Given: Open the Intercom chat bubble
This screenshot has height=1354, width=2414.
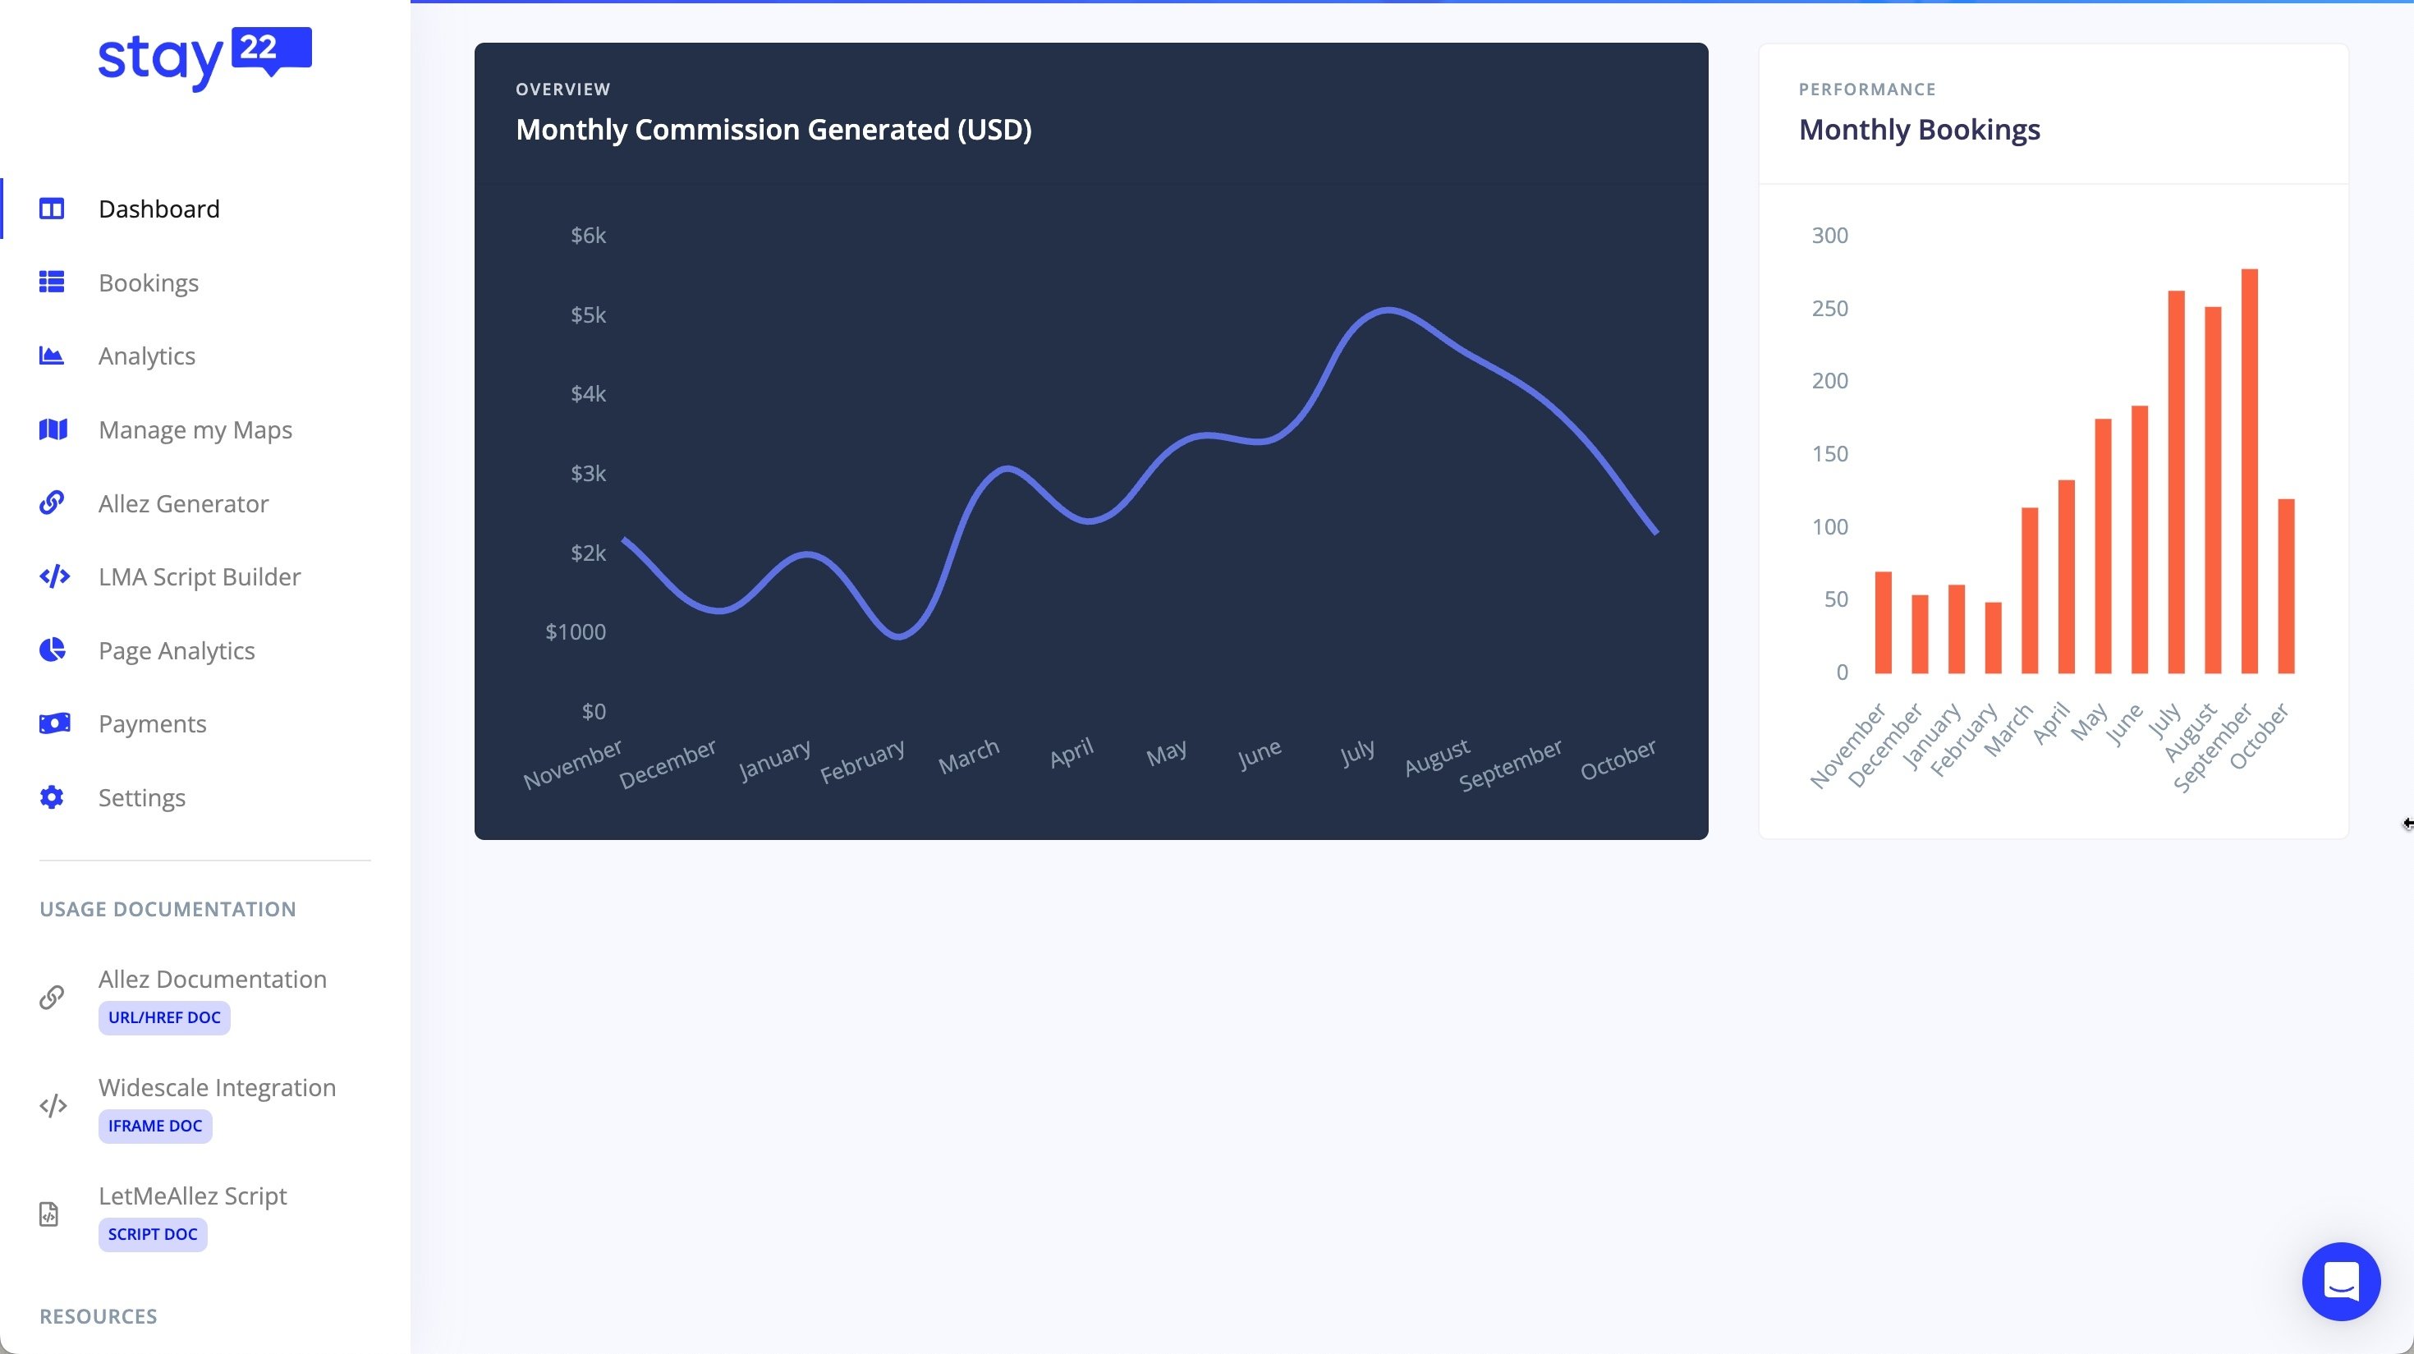Looking at the screenshot, I should click(x=2341, y=1281).
